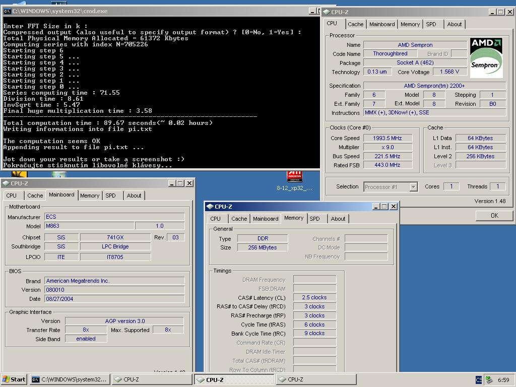Open Memory tab in top-right CPU-Z window
Screen dimensions: 516x387
(x=410, y=24)
